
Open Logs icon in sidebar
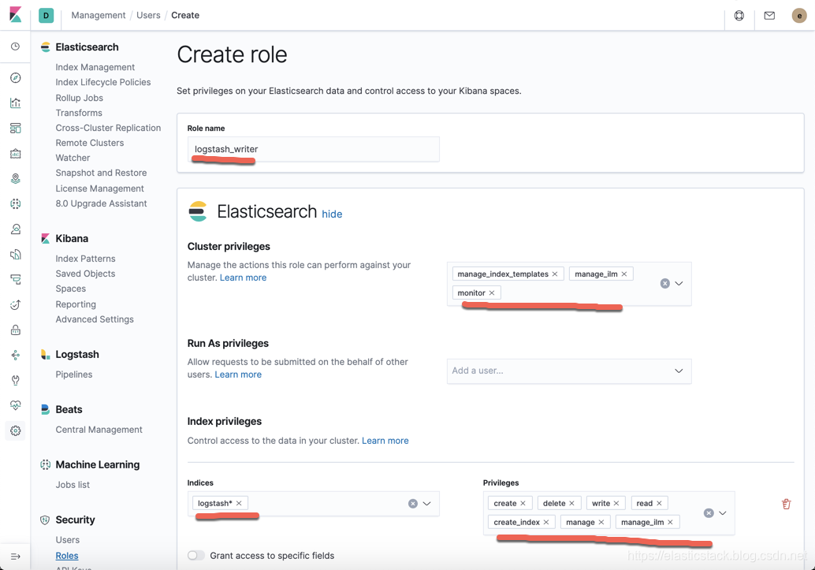[x=16, y=255]
